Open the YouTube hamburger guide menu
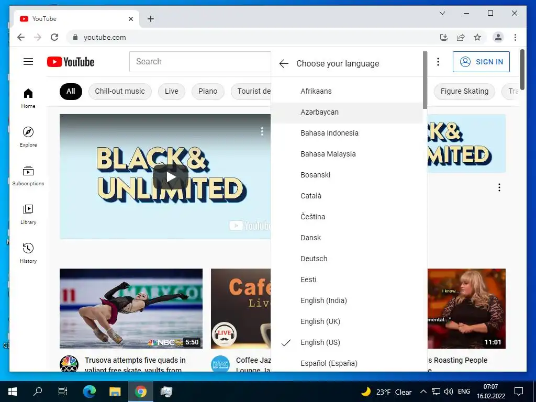 28,62
